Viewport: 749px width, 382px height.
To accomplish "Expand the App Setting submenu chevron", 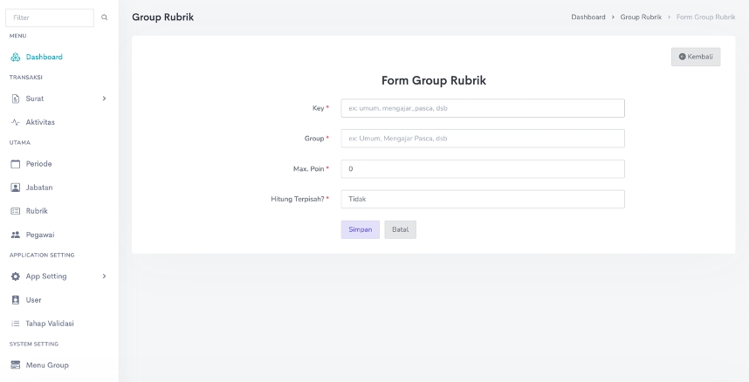I will (105, 276).
